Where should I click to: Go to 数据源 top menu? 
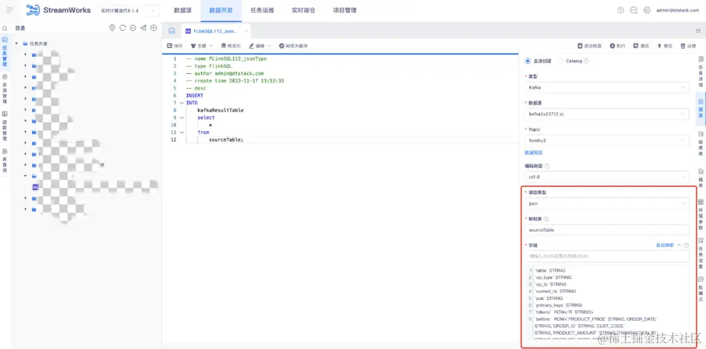(x=182, y=10)
